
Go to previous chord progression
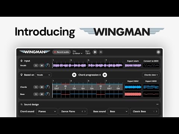(74, 75)
